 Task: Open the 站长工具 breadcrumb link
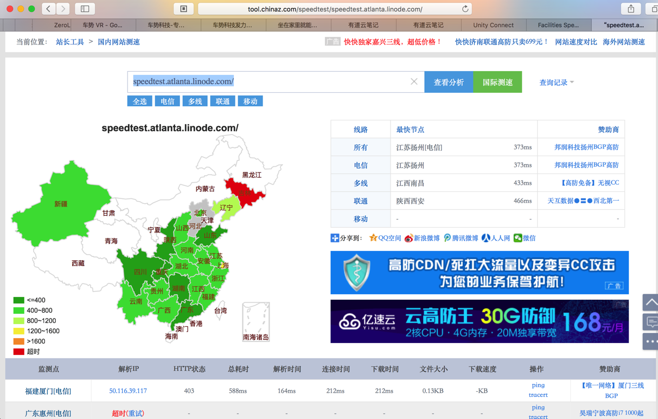coord(70,42)
